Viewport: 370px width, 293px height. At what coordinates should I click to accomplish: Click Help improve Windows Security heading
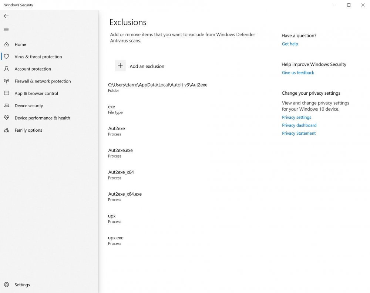[314, 64]
